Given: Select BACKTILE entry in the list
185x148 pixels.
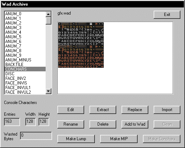Looking at the screenshot, I should click(25, 65).
